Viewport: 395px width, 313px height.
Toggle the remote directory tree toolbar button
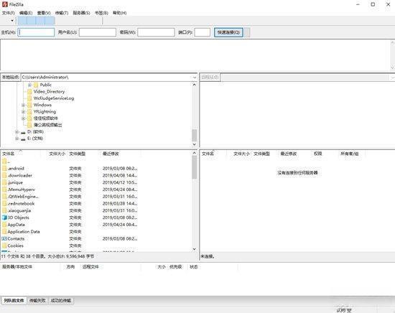40,21
